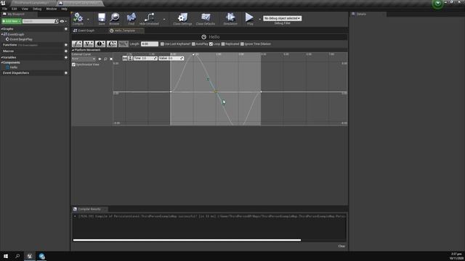
Task: Open the Help menu
Action: (64, 9)
